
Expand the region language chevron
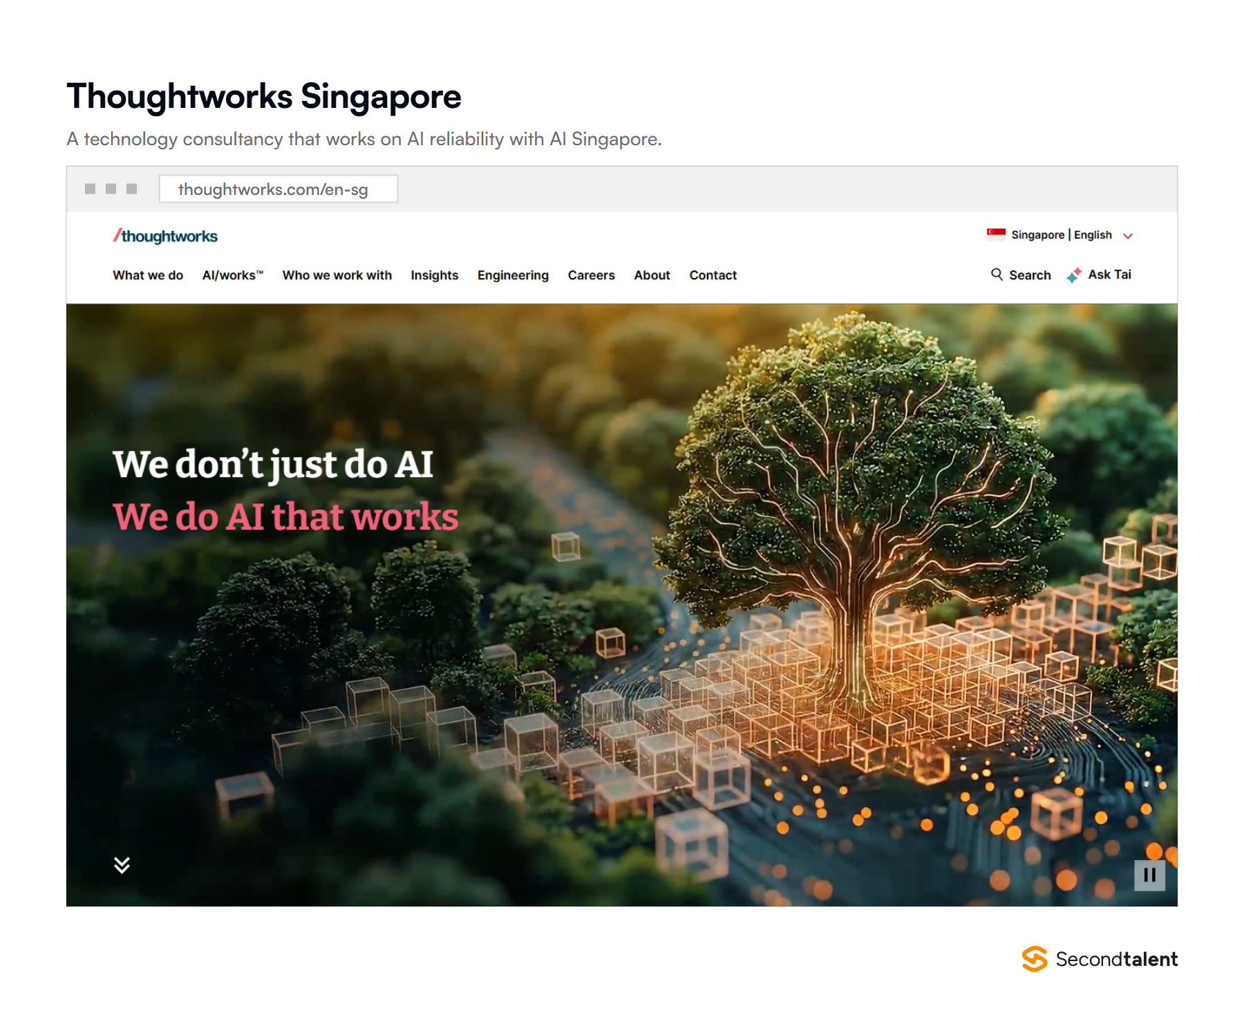(1128, 236)
